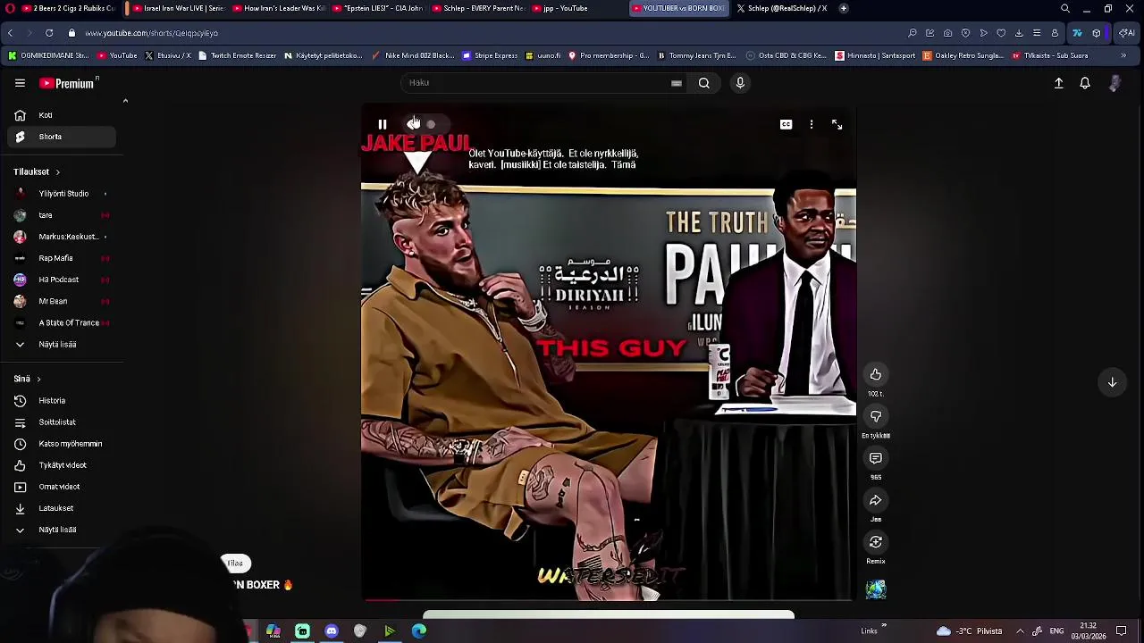This screenshot has height=643, width=1144.
Task: Show hidden bookmarks overflow chevron
Action: 1123,55
